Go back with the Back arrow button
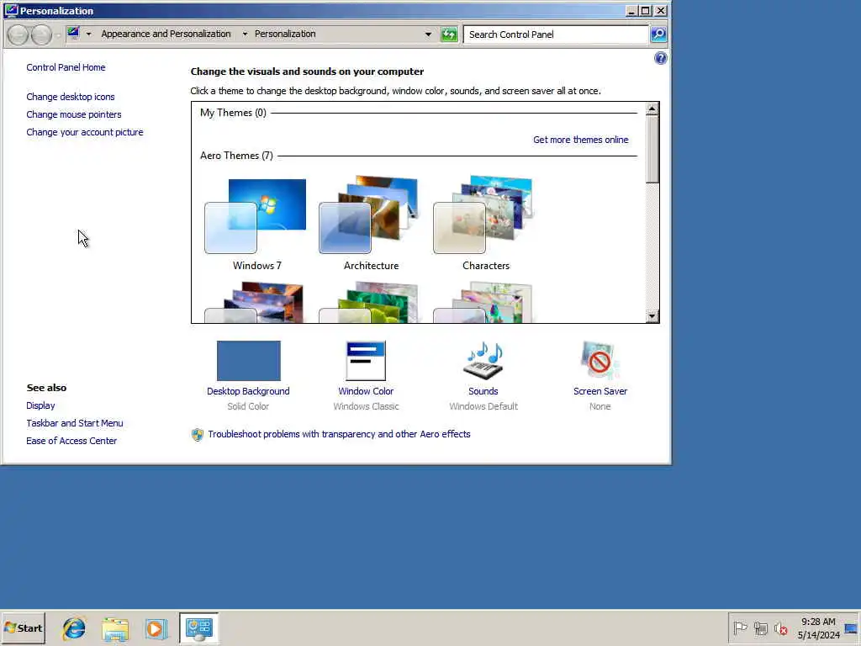 (18, 34)
